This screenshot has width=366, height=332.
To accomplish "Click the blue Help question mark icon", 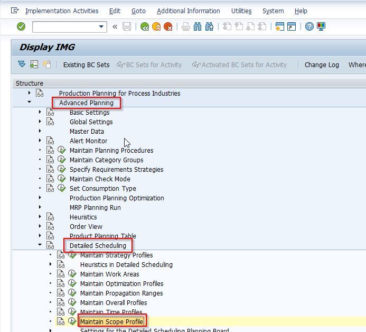I will (309, 26).
